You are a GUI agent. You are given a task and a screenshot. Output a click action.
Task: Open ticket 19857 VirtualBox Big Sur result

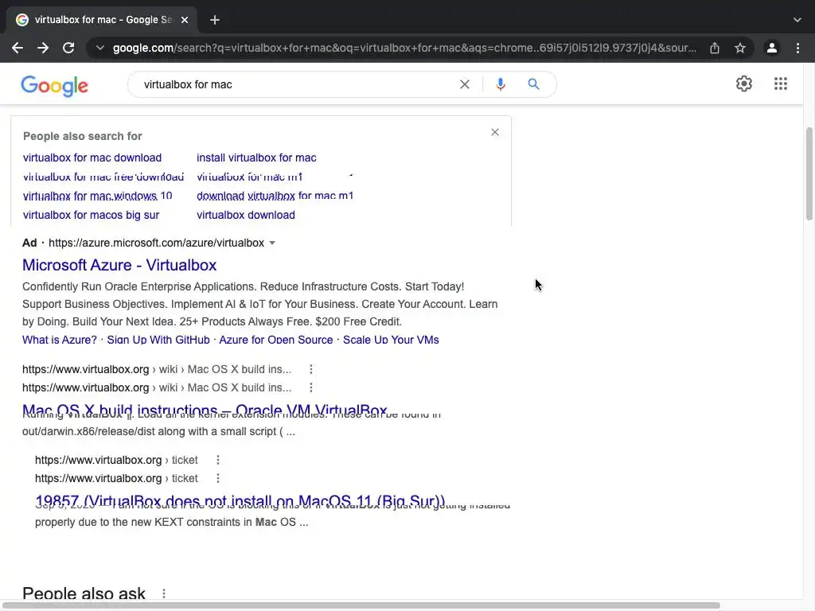[x=240, y=501]
